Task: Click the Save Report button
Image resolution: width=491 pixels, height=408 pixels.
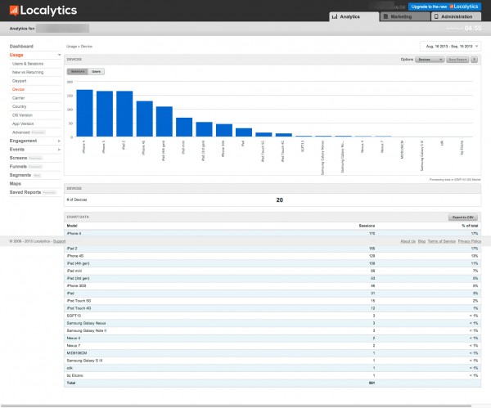Action: pyautogui.click(x=457, y=60)
